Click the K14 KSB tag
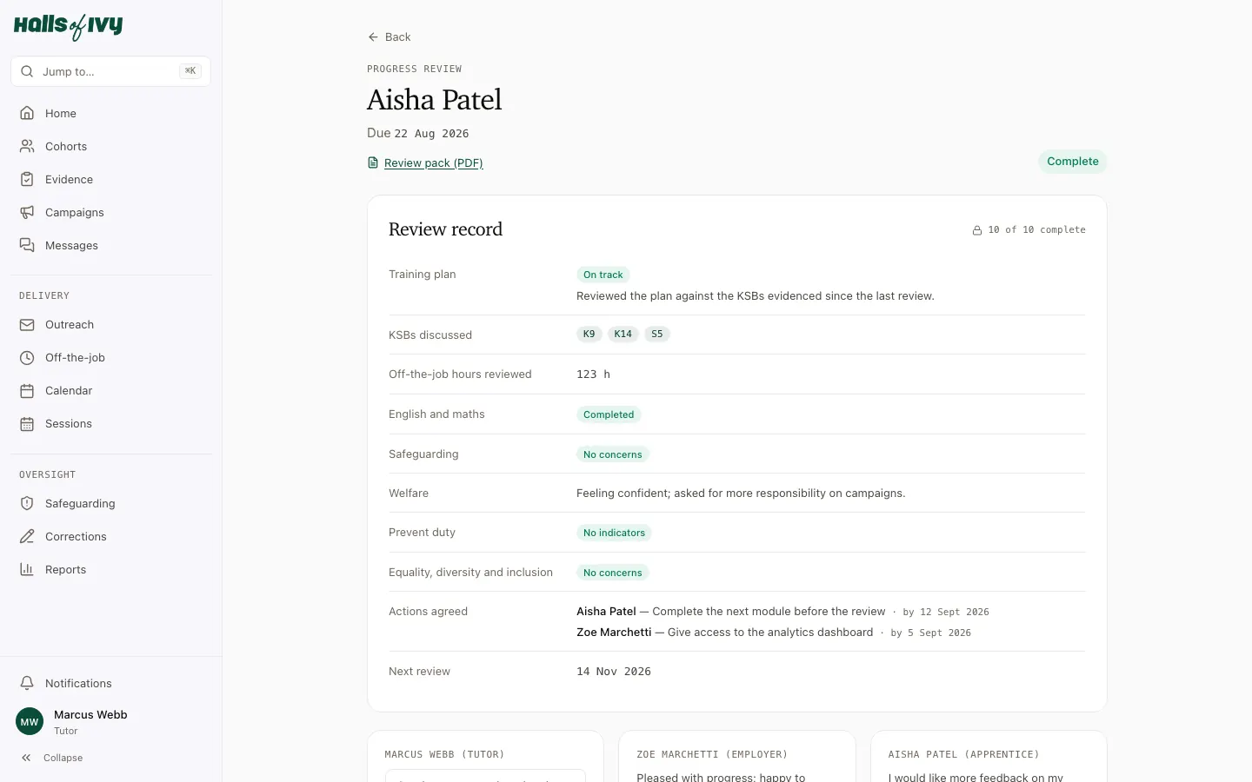The image size is (1252, 782). click(623, 334)
